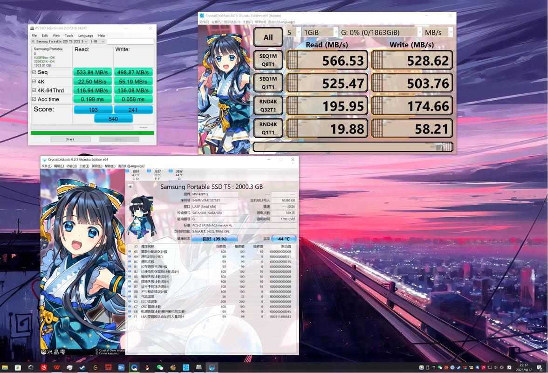Click the health status 良好 (99 %) bar

pos(215,239)
